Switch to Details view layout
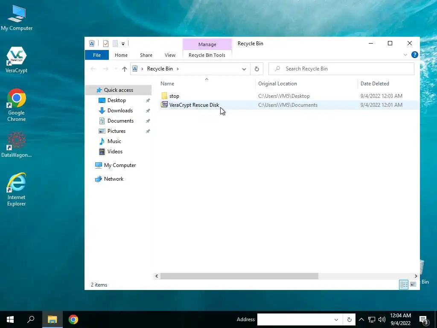The height and width of the screenshot is (328, 437). click(x=404, y=284)
